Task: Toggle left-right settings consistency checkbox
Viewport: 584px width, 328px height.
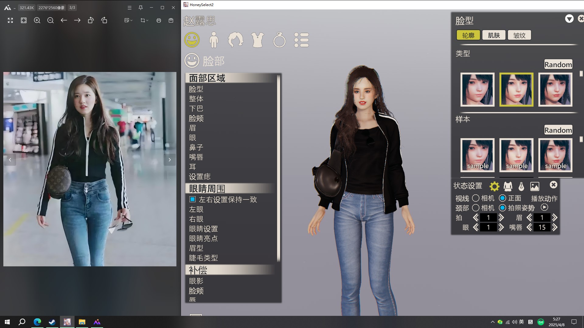Action: click(192, 199)
